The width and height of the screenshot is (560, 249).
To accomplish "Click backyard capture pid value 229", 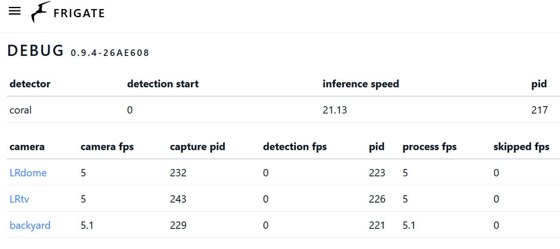I will [x=178, y=225].
